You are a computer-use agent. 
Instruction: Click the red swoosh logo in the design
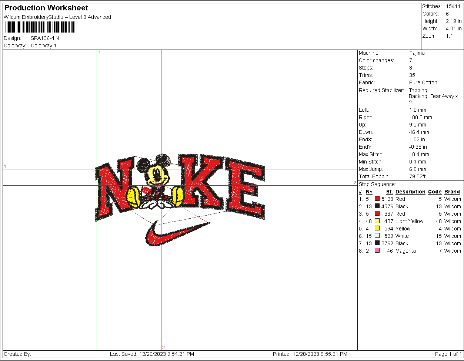click(176, 233)
